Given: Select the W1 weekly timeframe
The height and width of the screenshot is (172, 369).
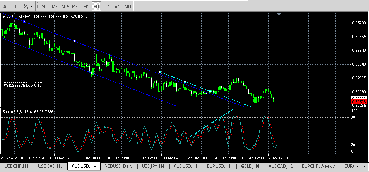Looking at the screenshot, I should 118,6.
